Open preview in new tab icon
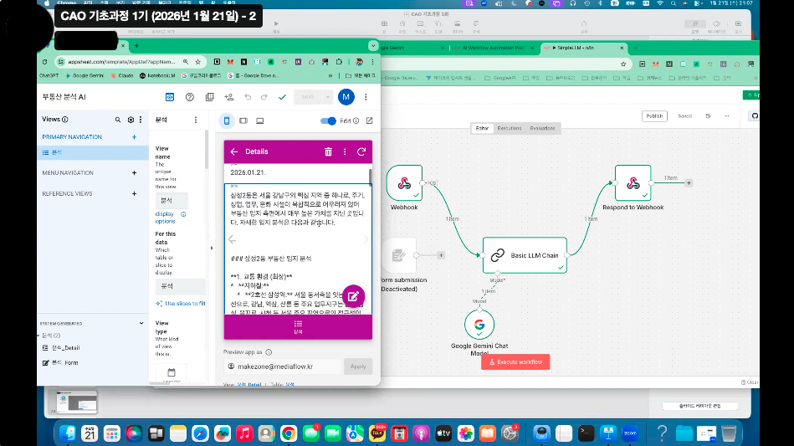Screen dimensions: 794x446 point(370,120)
